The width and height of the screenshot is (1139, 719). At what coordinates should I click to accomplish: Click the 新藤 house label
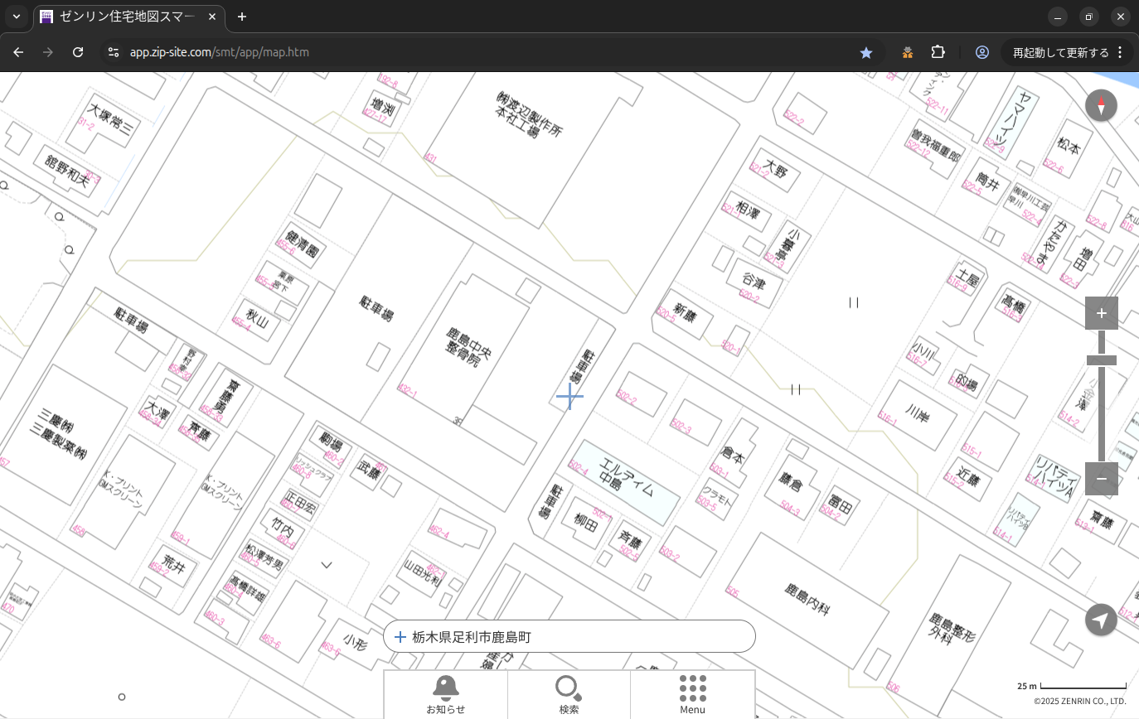tap(686, 311)
